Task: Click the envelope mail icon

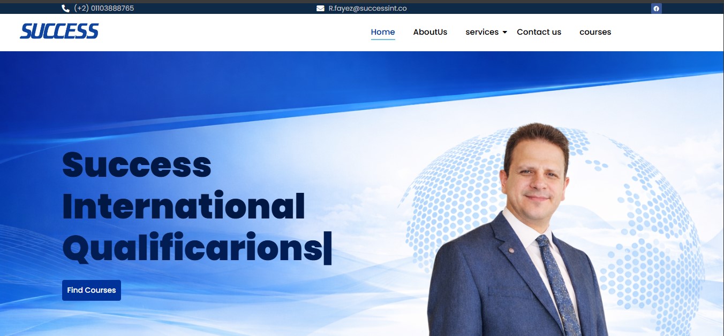Action: point(320,9)
